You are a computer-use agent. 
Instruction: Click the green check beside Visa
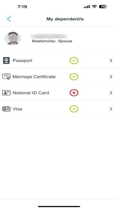tap(74, 109)
